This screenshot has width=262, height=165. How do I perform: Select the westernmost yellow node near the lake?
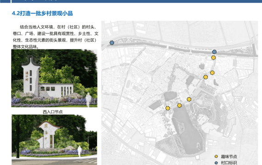168,108
